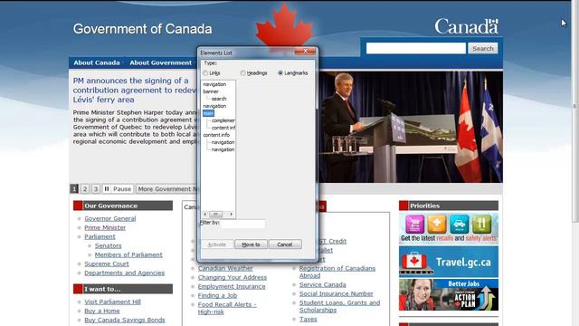The image size is (579, 326).
Task: Open the Supreme Court link
Action: tap(107, 264)
